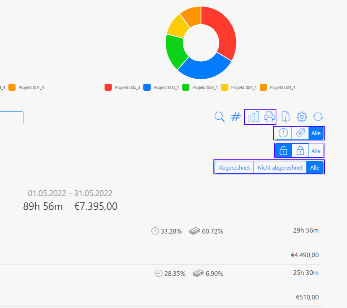Select Alle in the clock/tag filter
The image size is (347, 308).
pyautogui.click(x=316, y=133)
